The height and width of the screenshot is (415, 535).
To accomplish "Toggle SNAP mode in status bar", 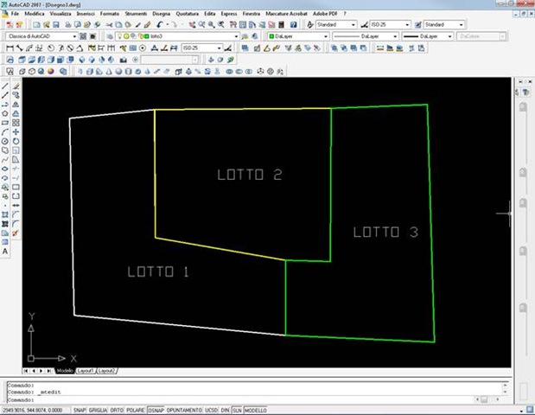I will point(80,410).
